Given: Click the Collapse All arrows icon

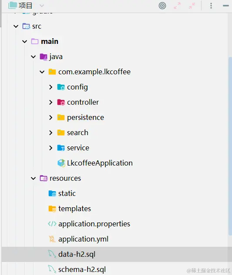Looking at the screenshot, I should (192, 6).
